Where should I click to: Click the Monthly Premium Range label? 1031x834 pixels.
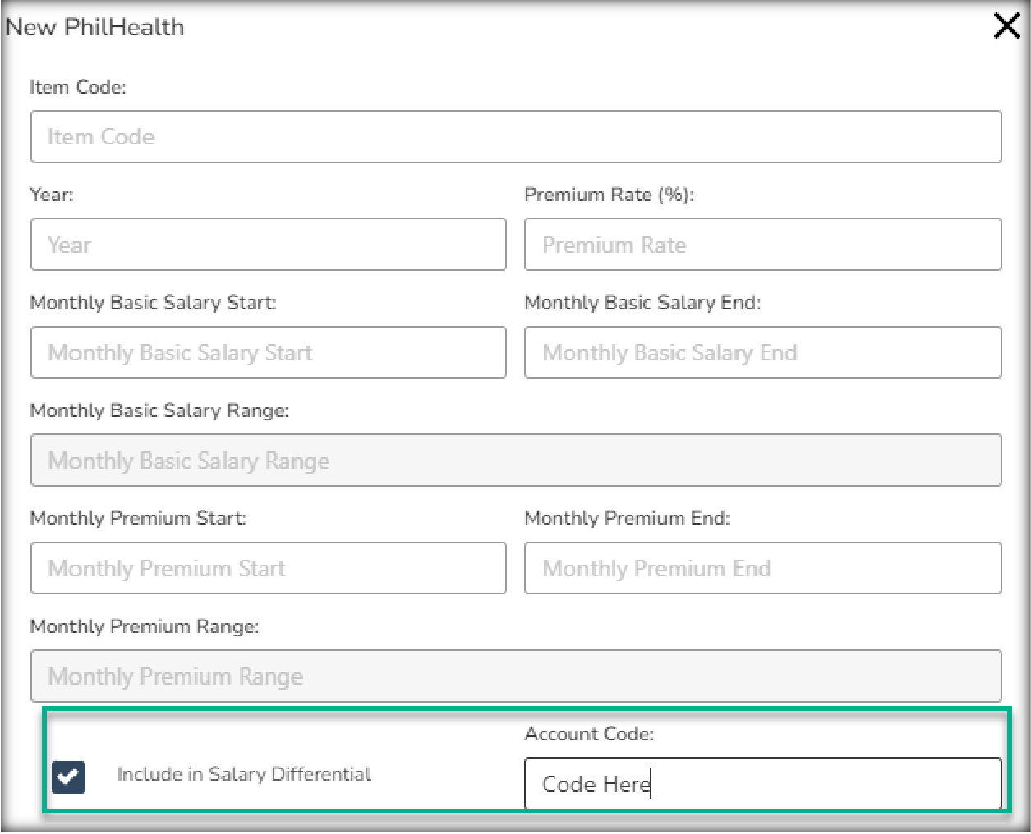click(145, 626)
